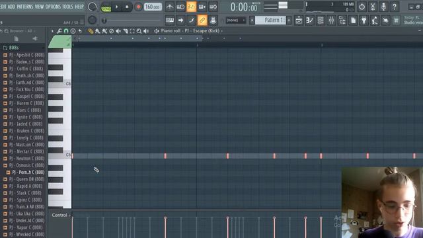Open the ADD menu
Viewport: 423px width, 238px height.
[x=11, y=7]
